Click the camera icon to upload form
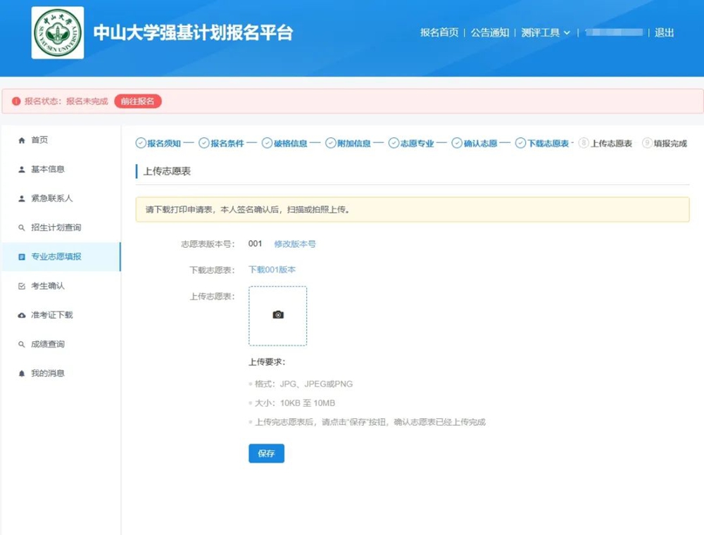 (x=278, y=315)
